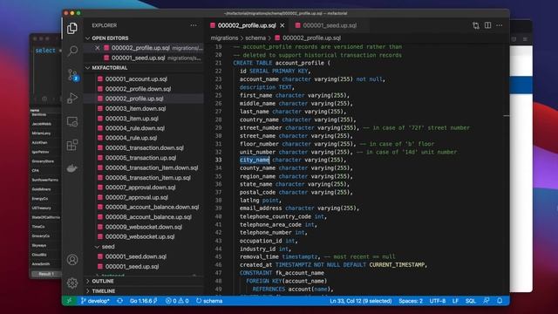The image size is (558, 314).
Task: Click the develop* branch indicator
Action: (x=95, y=301)
